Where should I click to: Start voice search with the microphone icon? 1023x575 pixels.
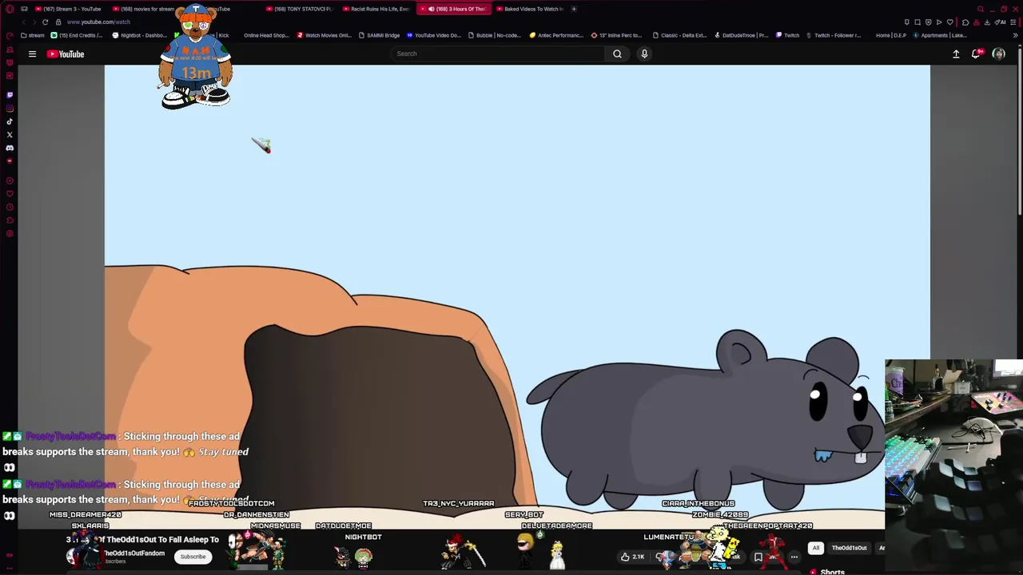644,54
